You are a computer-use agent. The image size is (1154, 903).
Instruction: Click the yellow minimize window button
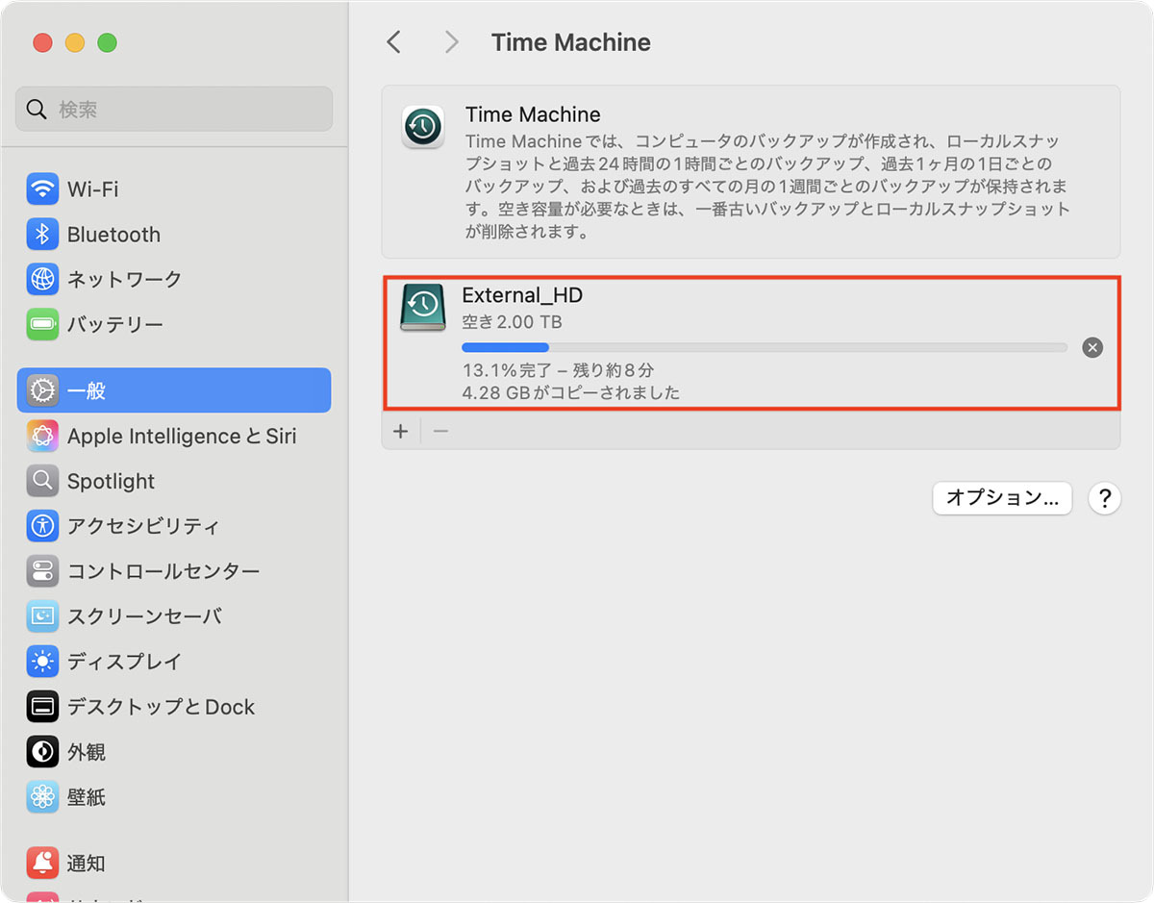(x=75, y=43)
